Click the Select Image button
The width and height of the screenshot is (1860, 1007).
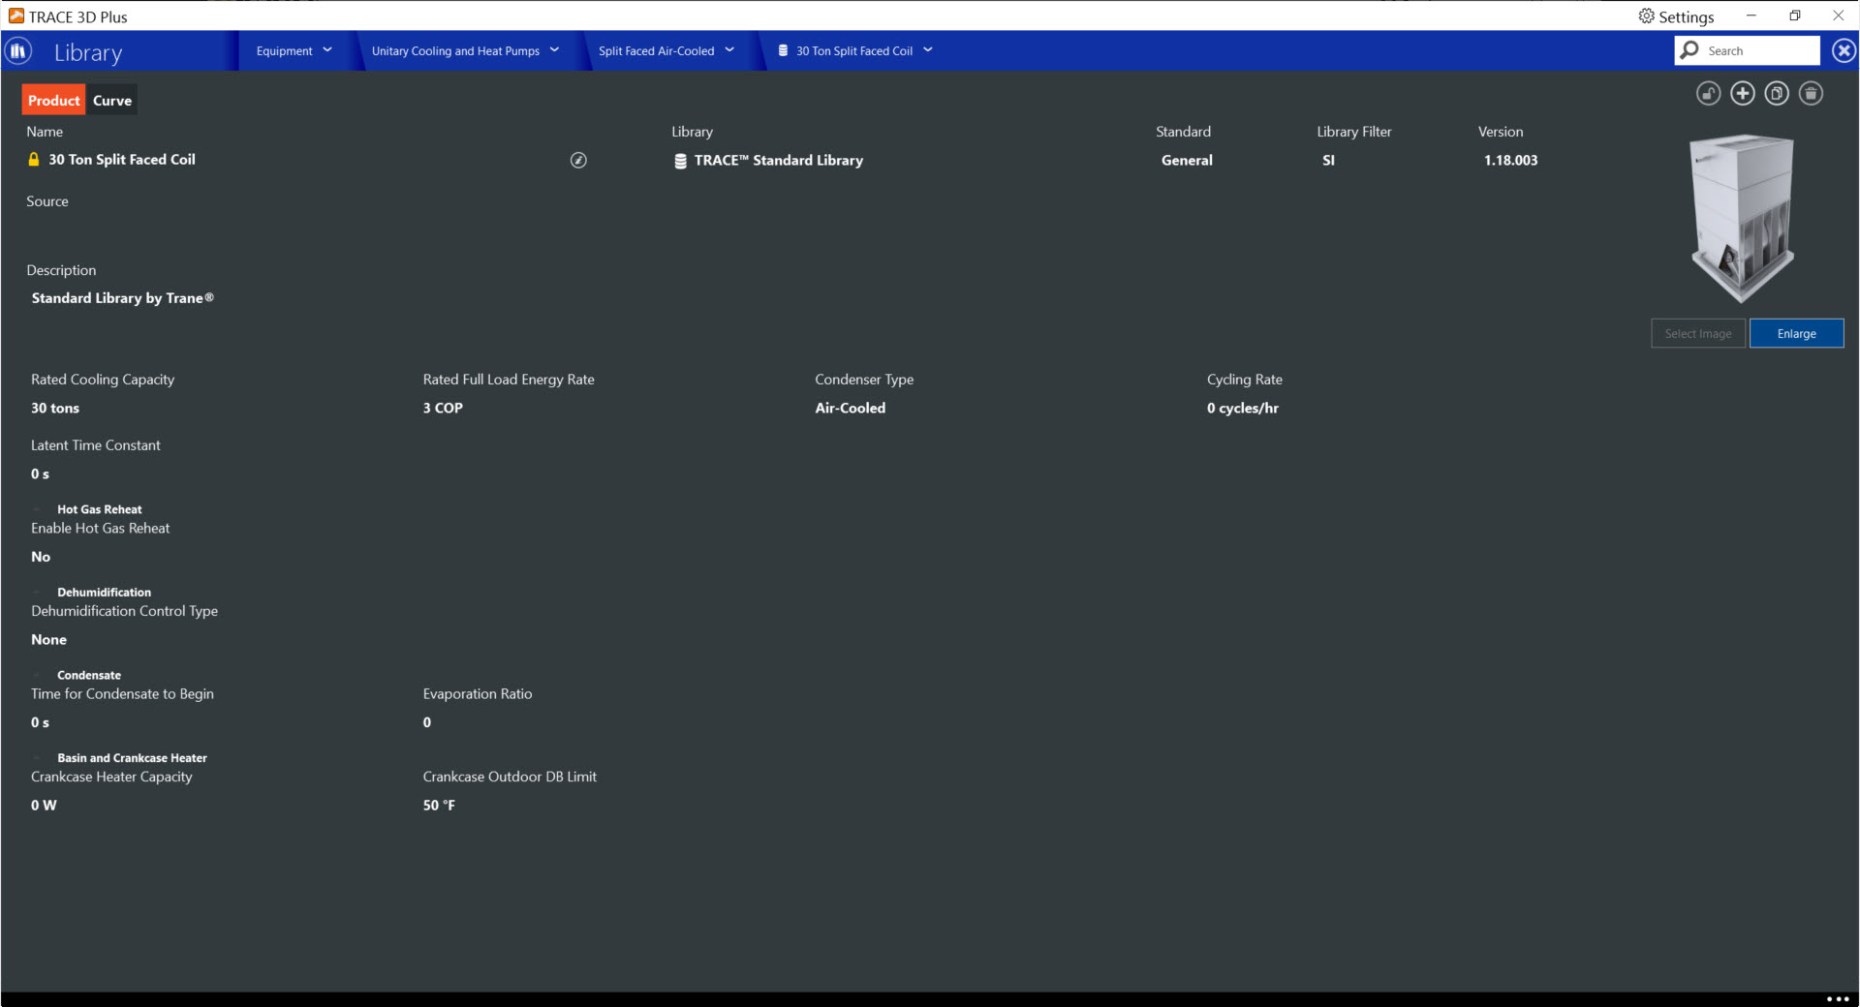(x=1697, y=334)
